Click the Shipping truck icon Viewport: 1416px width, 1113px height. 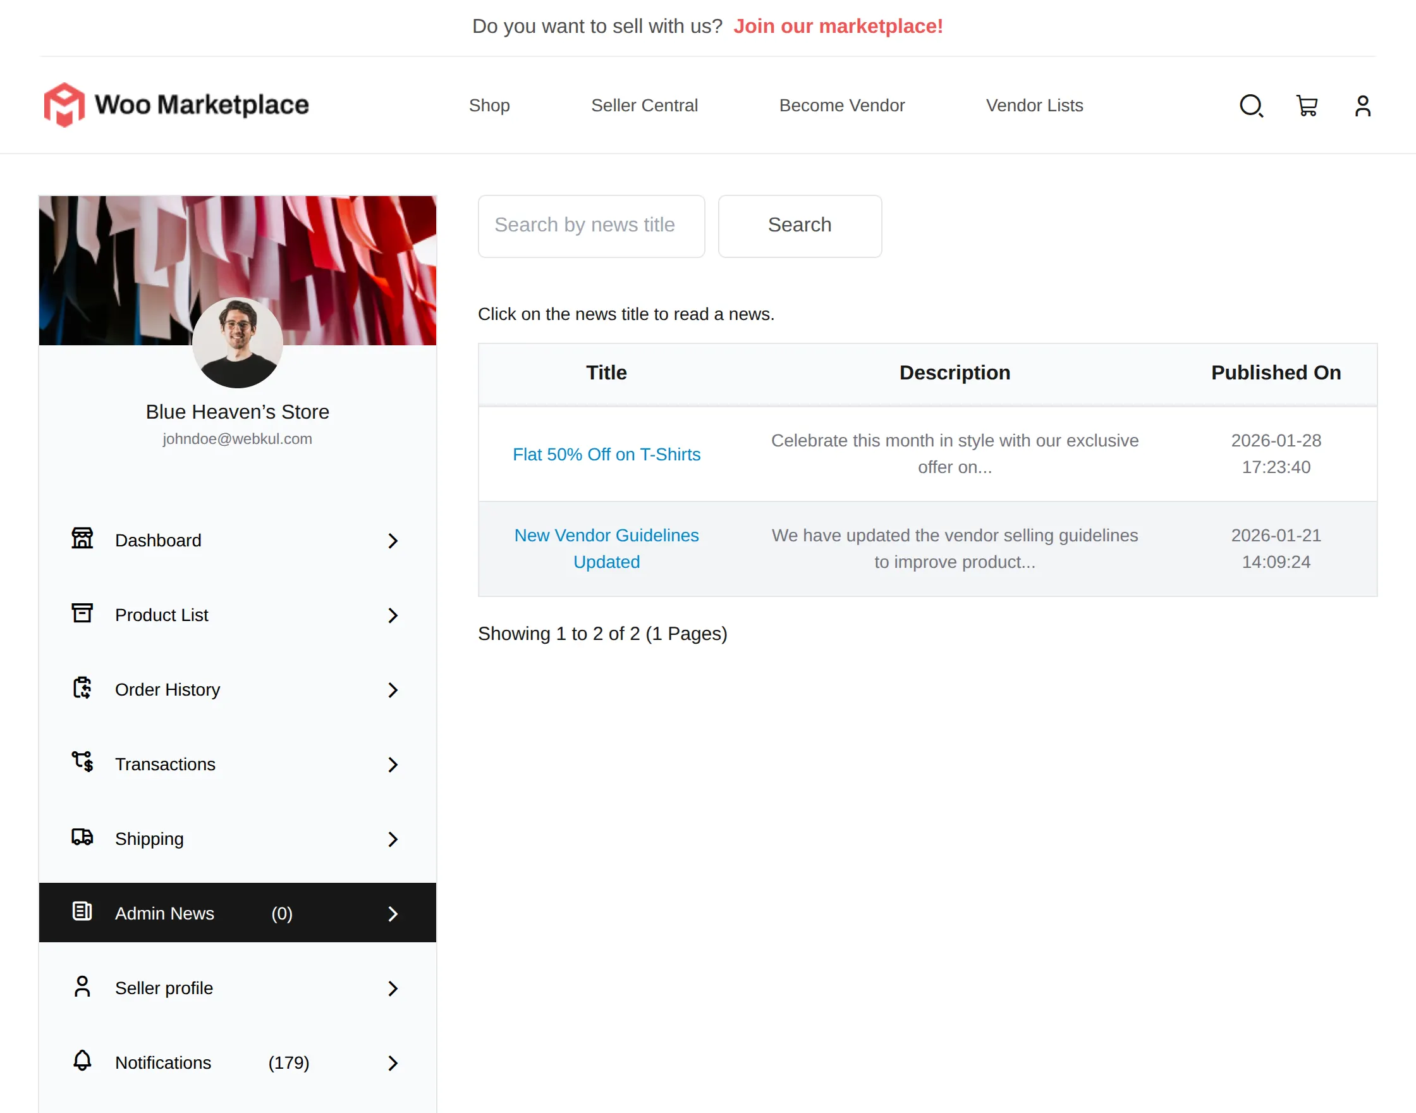(82, 838)
